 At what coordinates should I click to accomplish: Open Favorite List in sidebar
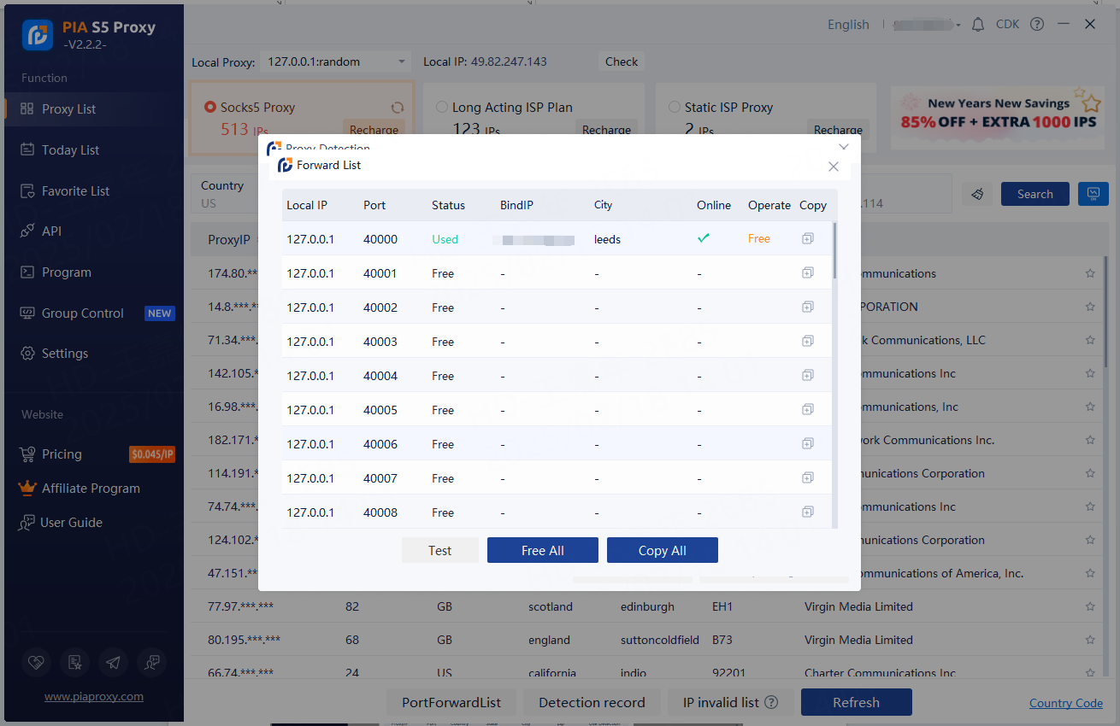94,190
